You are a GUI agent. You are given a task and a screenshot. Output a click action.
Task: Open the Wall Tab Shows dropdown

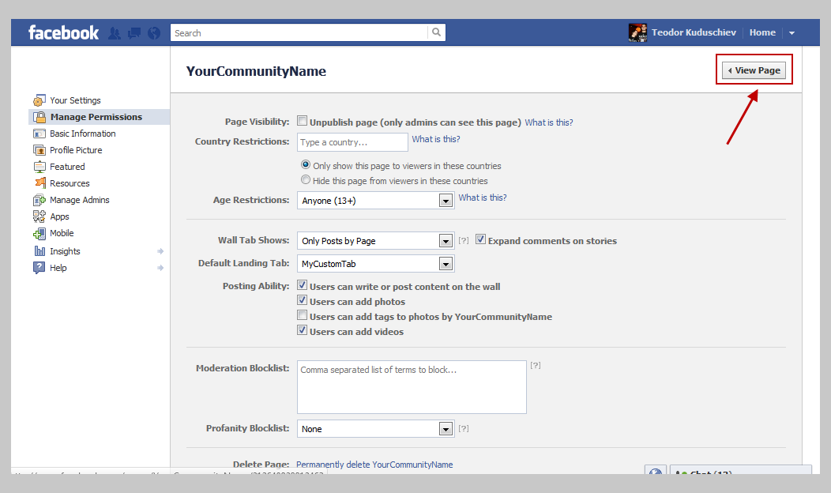[x=376, y=241]
